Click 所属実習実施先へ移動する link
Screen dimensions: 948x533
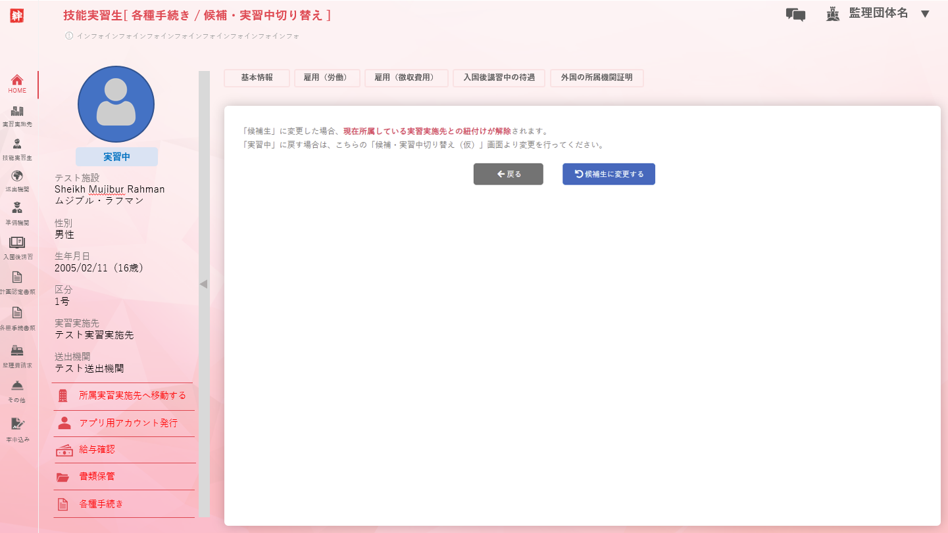point(132,396)
